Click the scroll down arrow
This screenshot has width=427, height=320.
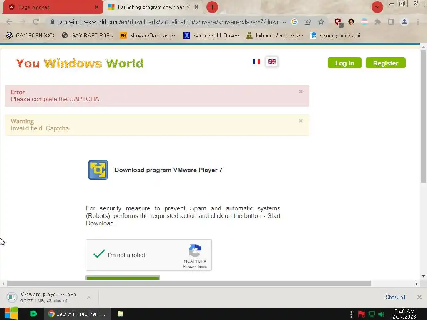(423, 276)
